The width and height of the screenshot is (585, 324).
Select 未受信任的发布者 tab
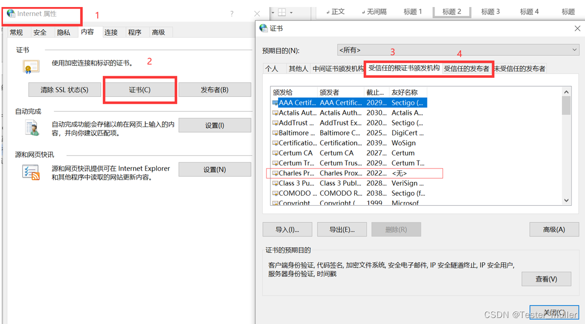(x=520, y=69)
